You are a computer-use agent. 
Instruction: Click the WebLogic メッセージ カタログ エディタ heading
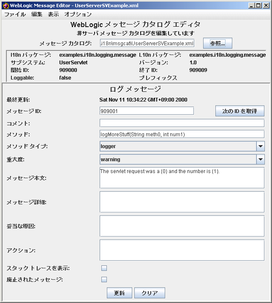(x=136, y=25)
